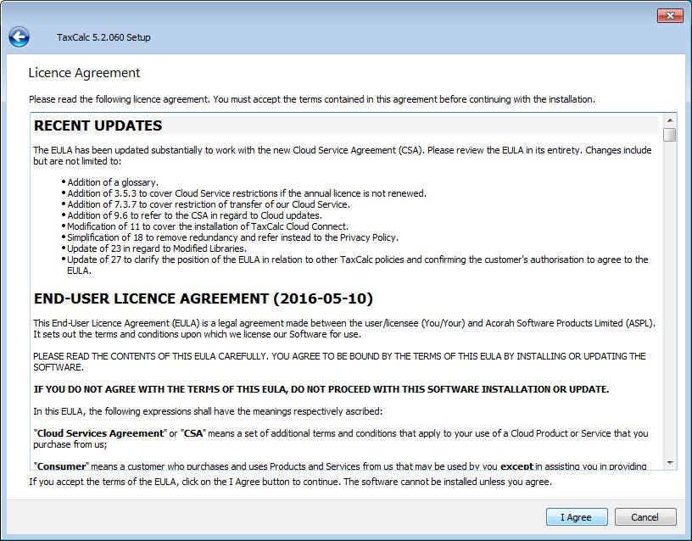Screen dimensions: 692x541
Task: Click the 'Cloud Services Agreement' definition term
Action: (100, 432)
